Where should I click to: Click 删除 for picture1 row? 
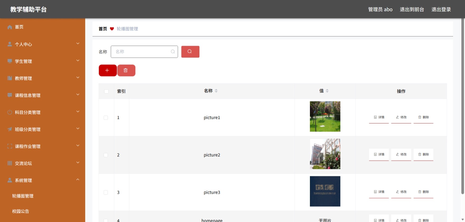[x=423, y=117]
